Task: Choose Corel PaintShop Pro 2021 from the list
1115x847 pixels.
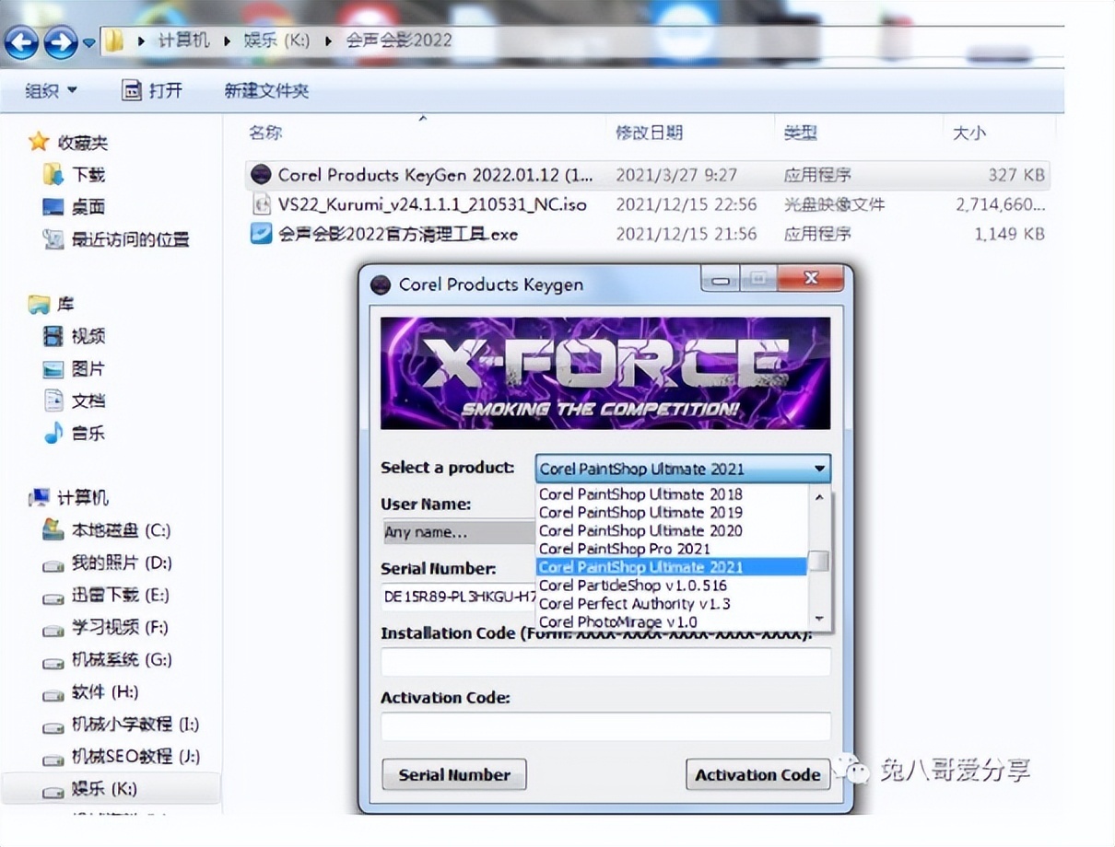Action: [x=672, y=549]
